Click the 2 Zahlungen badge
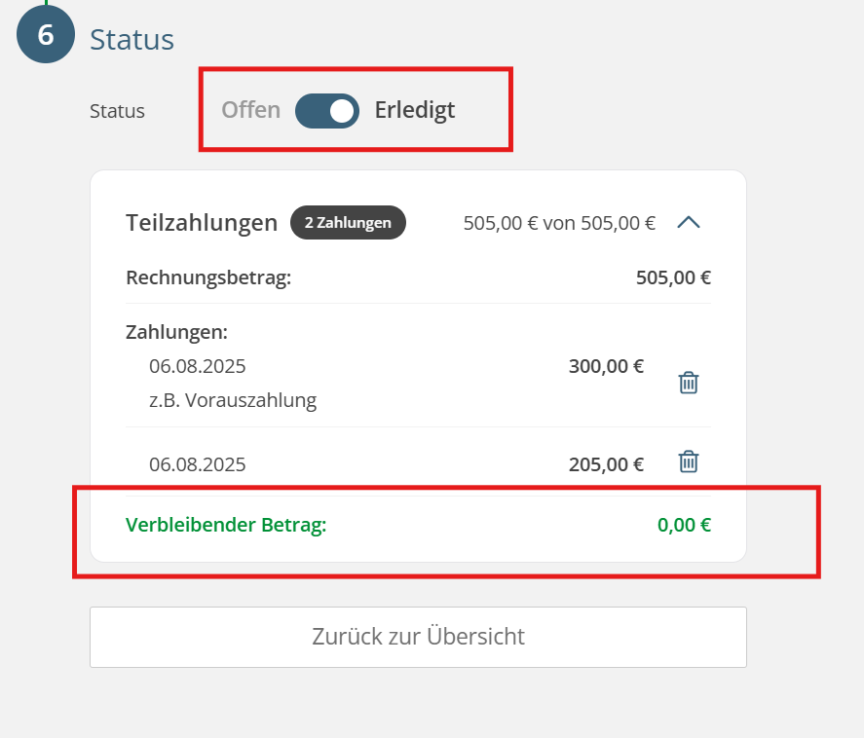Image resolution: width=864 pixels, height=738 pixels. [x=349, y=223]
